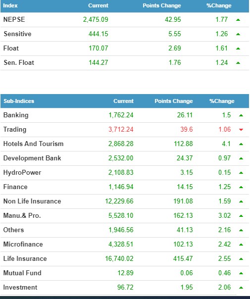This screenshot has width=250, height=299.
Task: Click Manu.& Pro. percent change 3.02
Action: (224, 216)
